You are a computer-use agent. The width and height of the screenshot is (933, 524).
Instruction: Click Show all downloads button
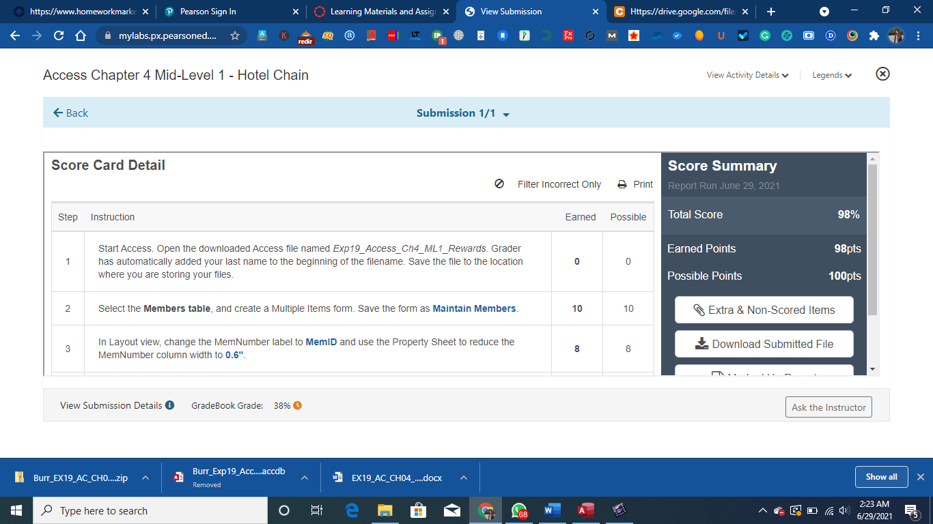pyautogui.click(x=881, y=477)
